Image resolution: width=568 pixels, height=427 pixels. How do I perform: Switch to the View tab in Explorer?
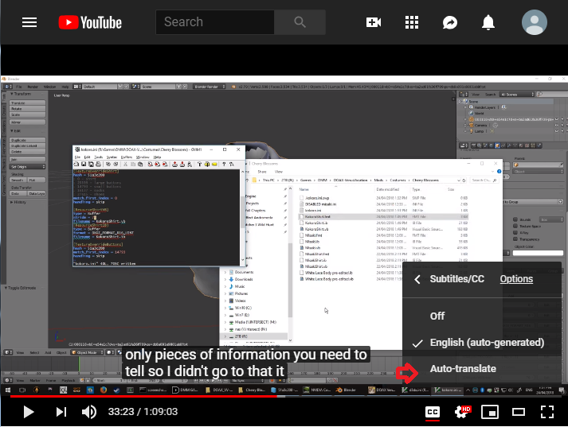279,172
